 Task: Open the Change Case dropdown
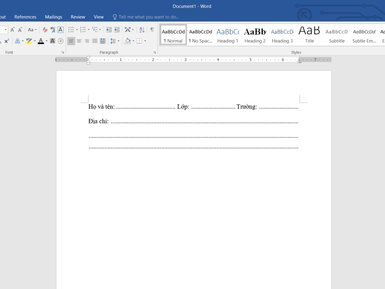32,29
